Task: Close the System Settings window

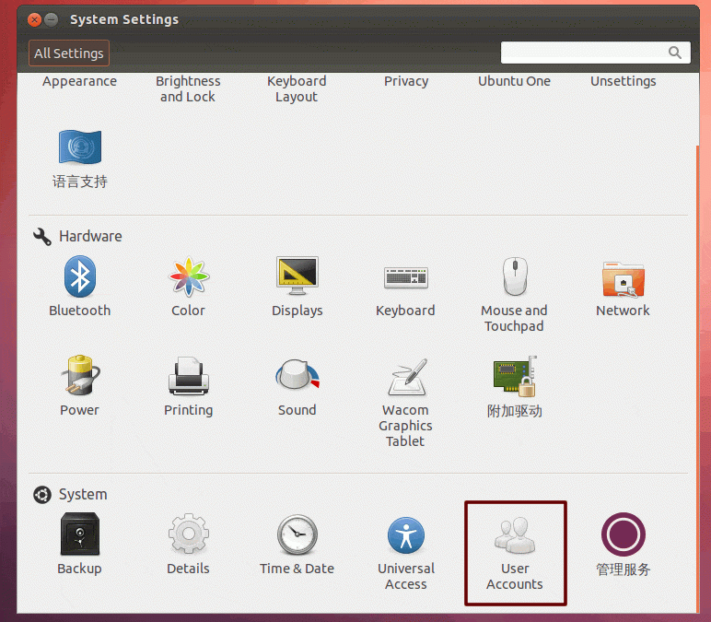Action: (x=34, y=19)
